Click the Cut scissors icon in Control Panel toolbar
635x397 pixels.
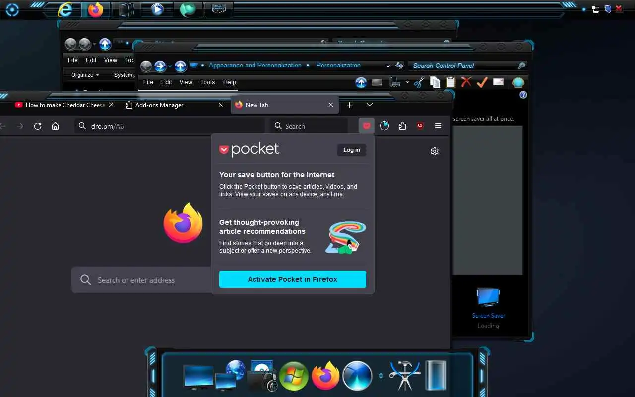tap(420, 82)
